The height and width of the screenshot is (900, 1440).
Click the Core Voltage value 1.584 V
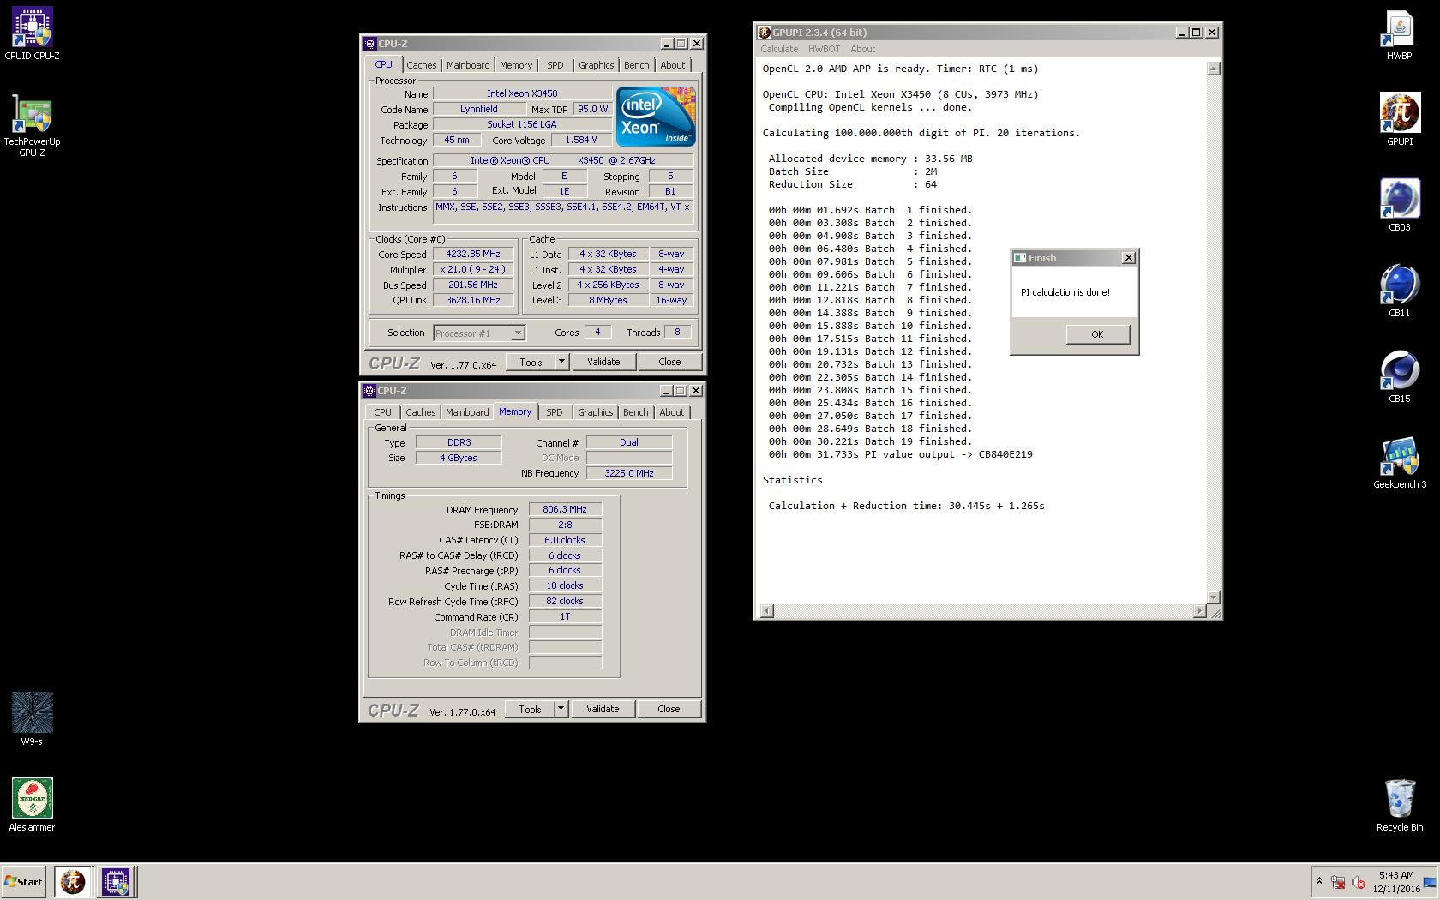coord(581,140)
